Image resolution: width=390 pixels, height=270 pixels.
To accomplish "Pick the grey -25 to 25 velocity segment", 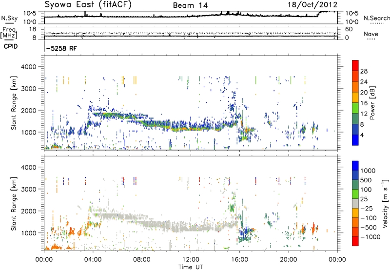I will [x=355, y=203].
